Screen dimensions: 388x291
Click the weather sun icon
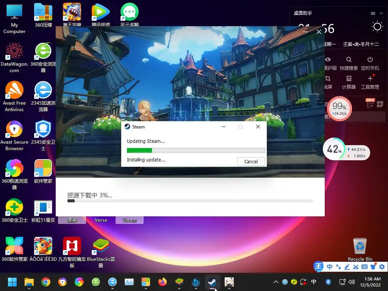click(x=377, y=27)
